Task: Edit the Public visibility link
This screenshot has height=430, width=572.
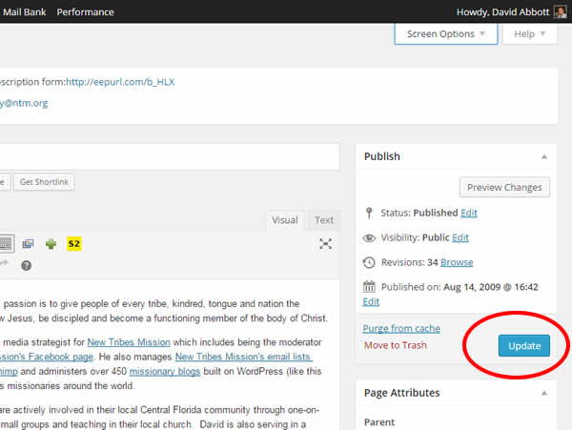Action: tap(460, 237)
